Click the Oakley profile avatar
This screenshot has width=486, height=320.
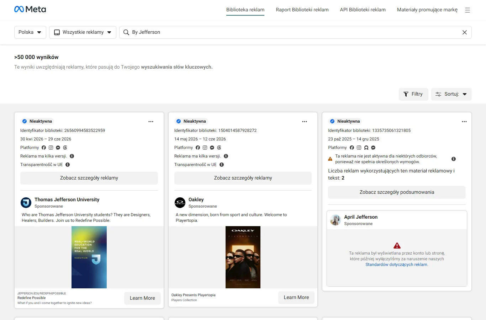click(x=180, y=203)
